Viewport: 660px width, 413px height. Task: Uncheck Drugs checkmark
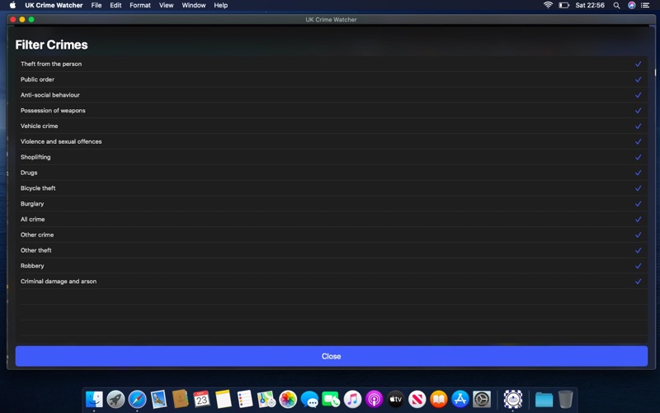click(638, 173)
